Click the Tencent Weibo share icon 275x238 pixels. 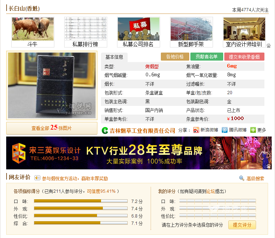[x=225, y=130]
